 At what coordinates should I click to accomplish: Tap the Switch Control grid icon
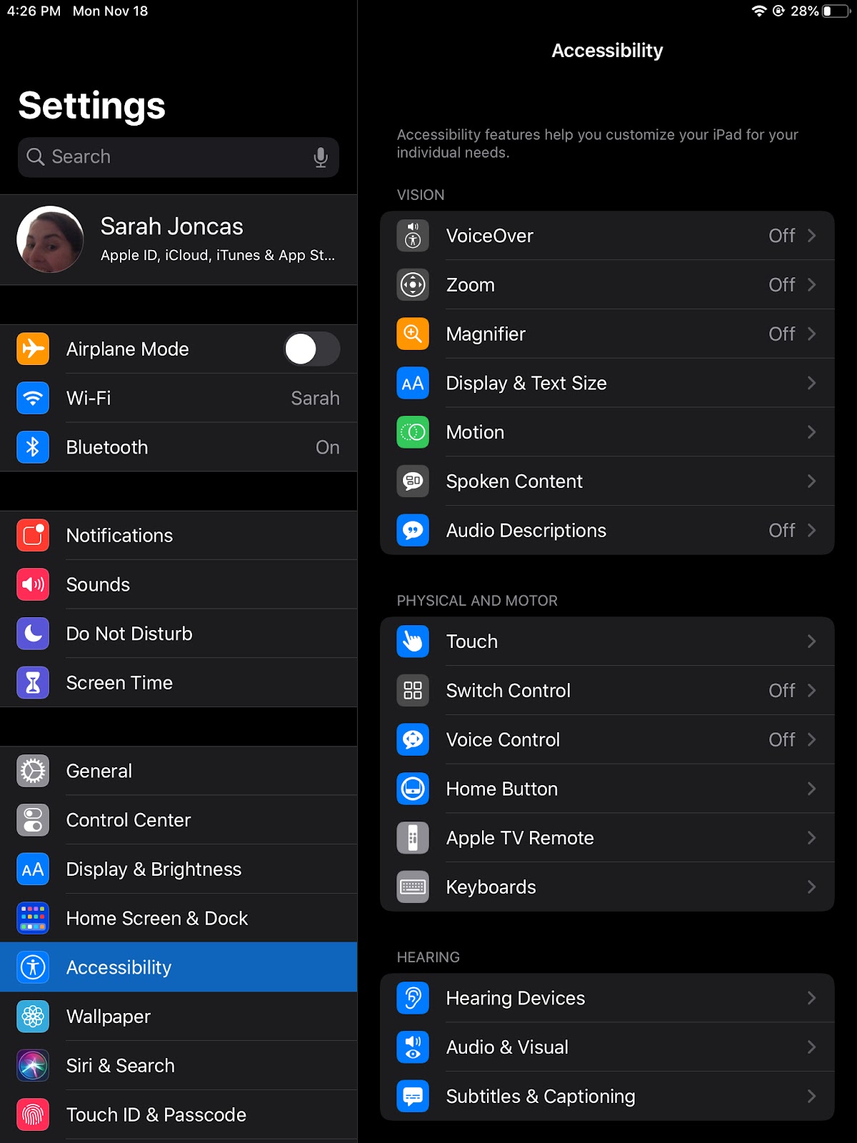click(x=413, y=691)
